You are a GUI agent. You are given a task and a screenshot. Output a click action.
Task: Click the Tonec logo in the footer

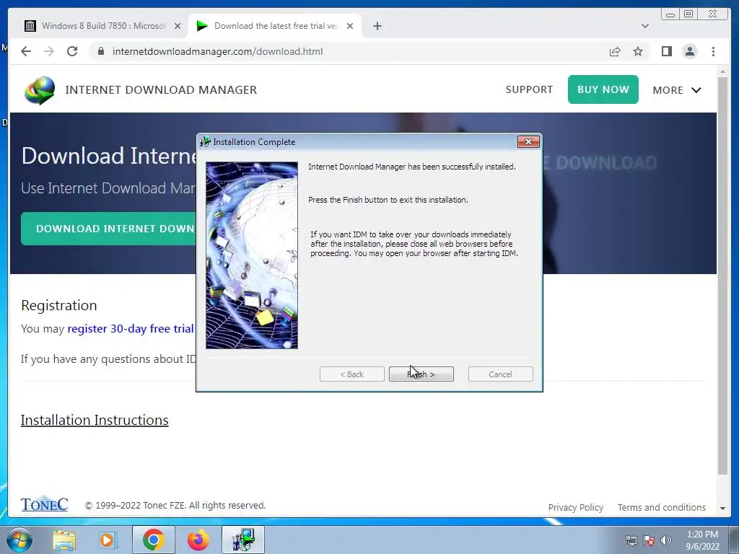click(x=44, y=504)
